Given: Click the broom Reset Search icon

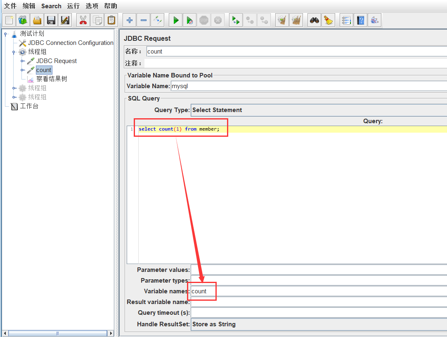Looking at the screenshot, I should click(x=329, y=20).
